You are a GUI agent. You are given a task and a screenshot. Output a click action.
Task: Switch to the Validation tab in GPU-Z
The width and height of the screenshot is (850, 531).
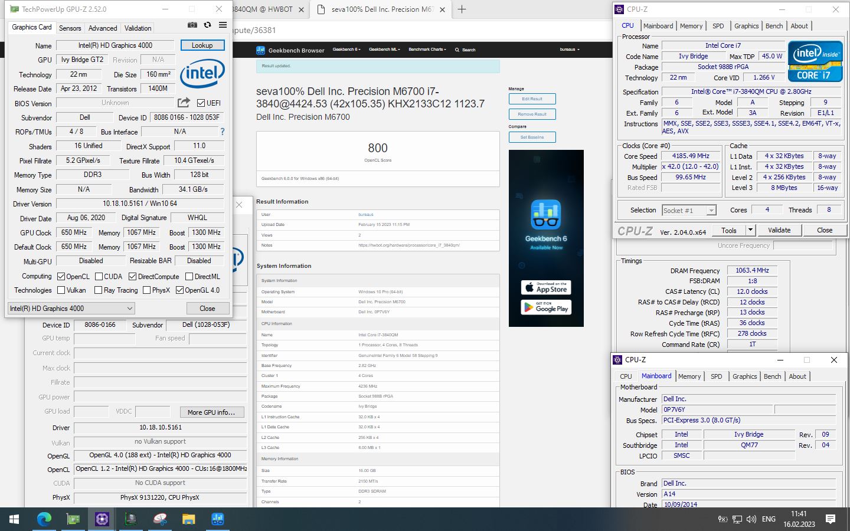(138, 28)
